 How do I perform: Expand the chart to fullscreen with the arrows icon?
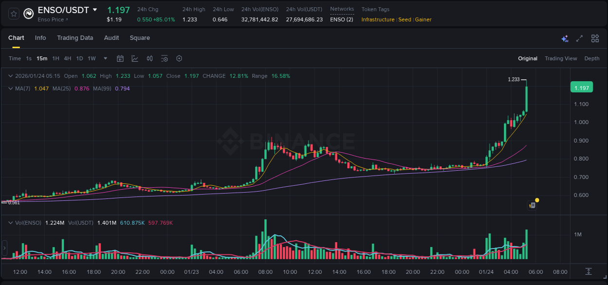coord(579,38)
